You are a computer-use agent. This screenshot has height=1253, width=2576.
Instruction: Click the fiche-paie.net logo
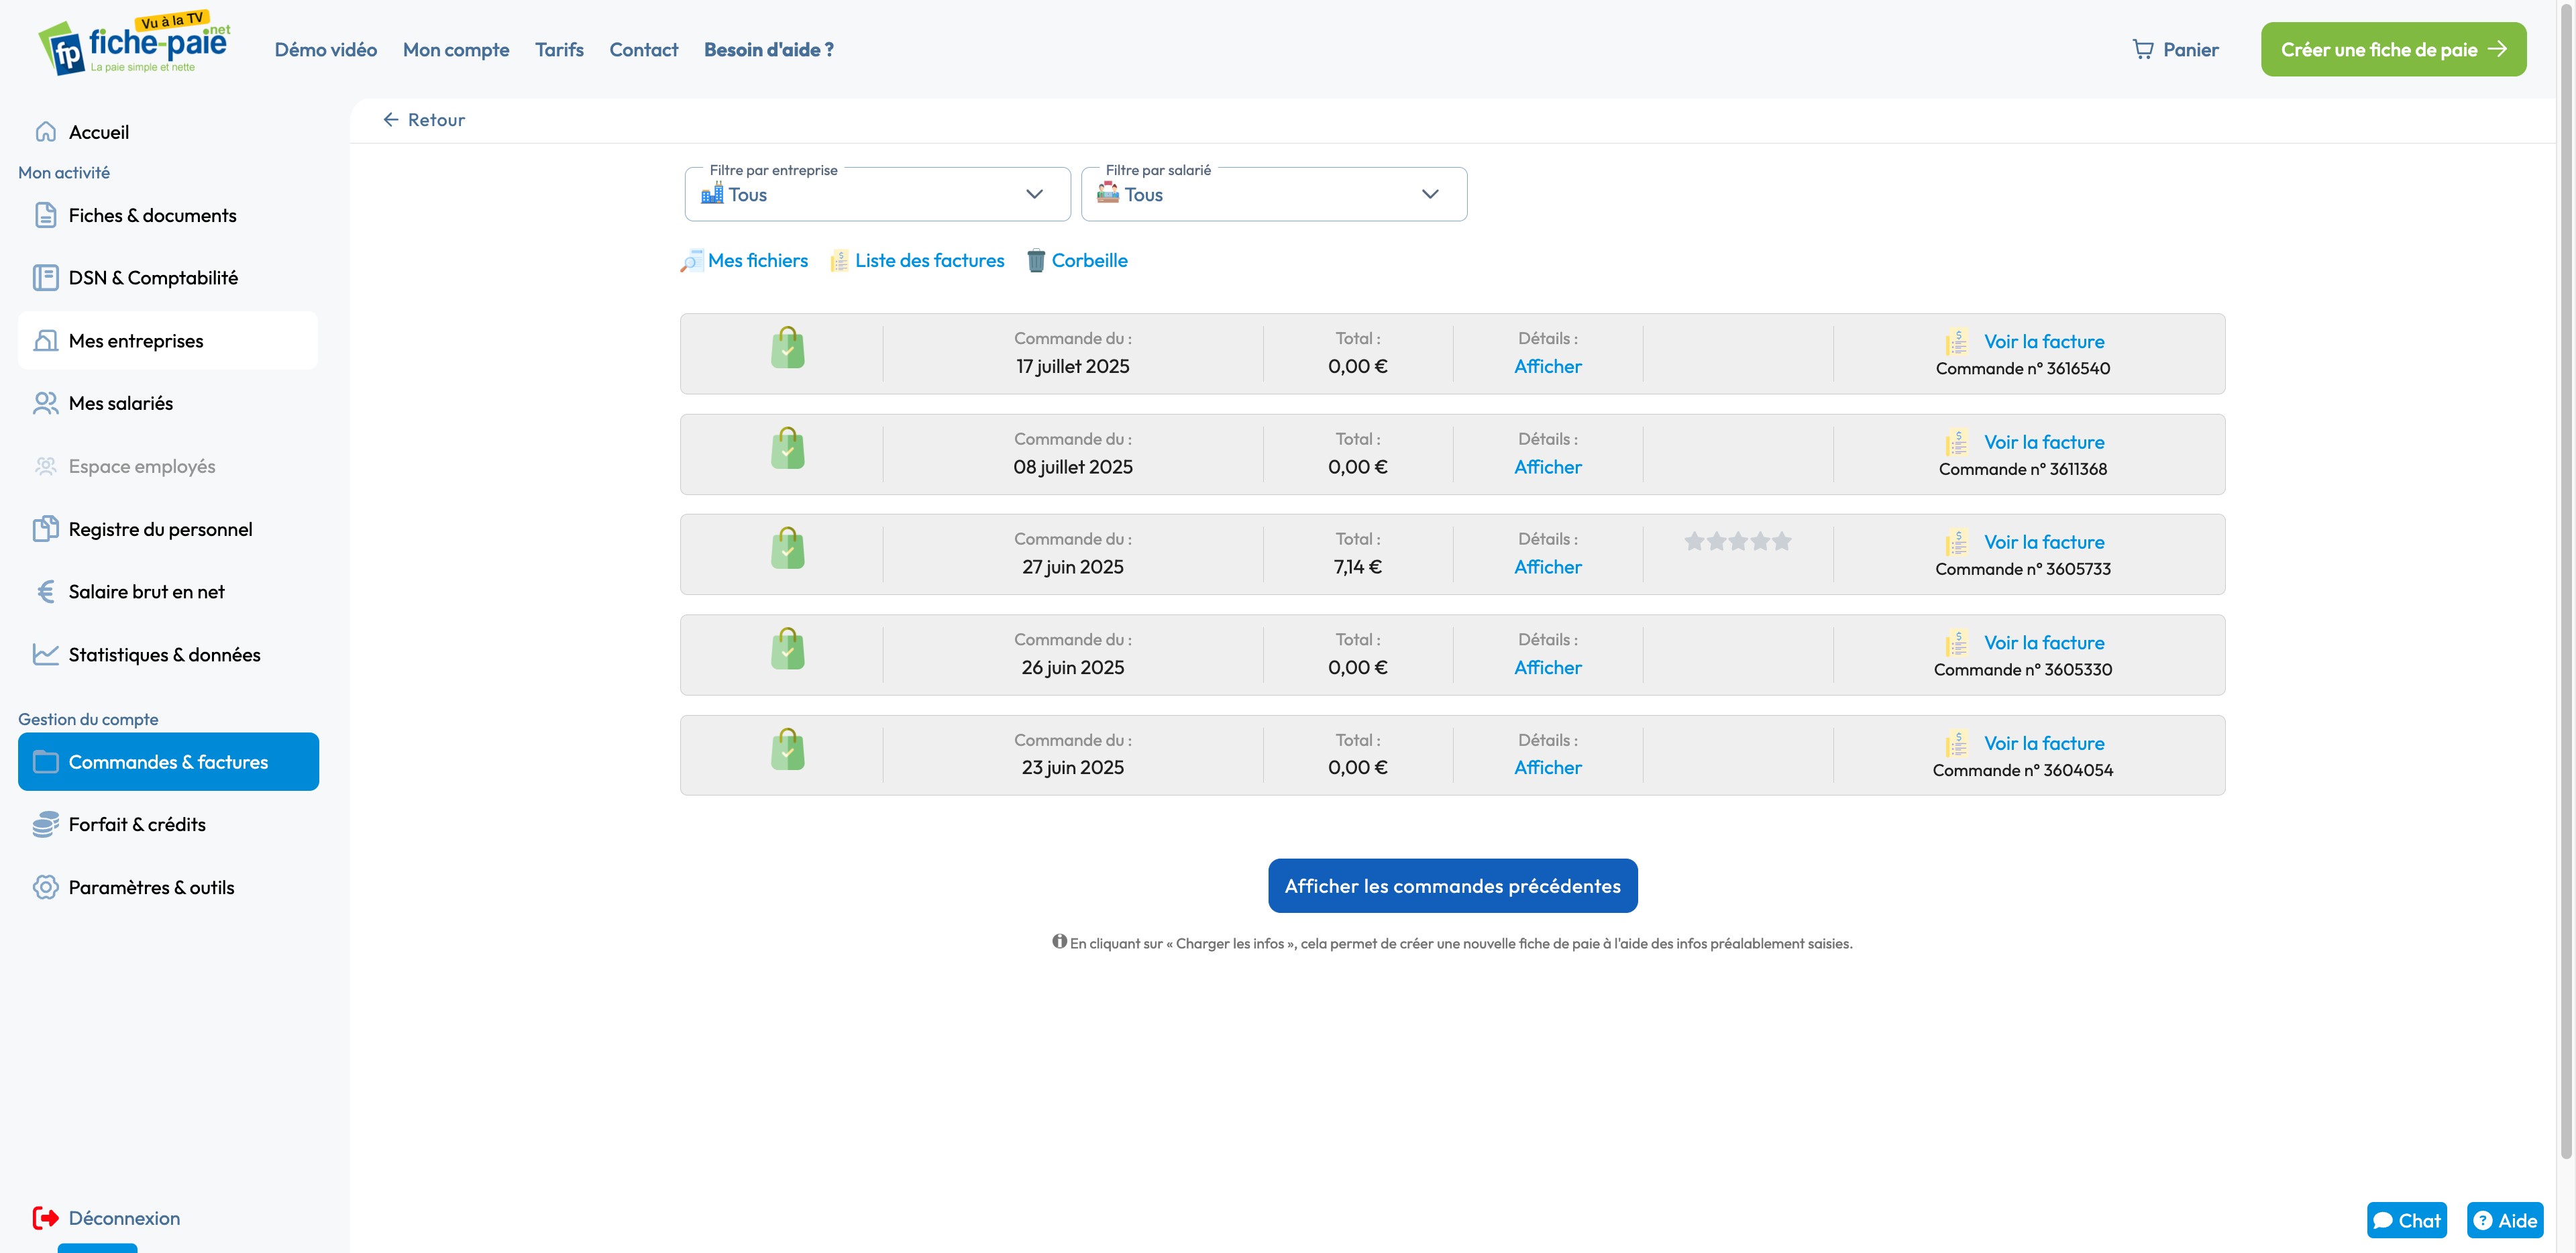coord(135,46)
